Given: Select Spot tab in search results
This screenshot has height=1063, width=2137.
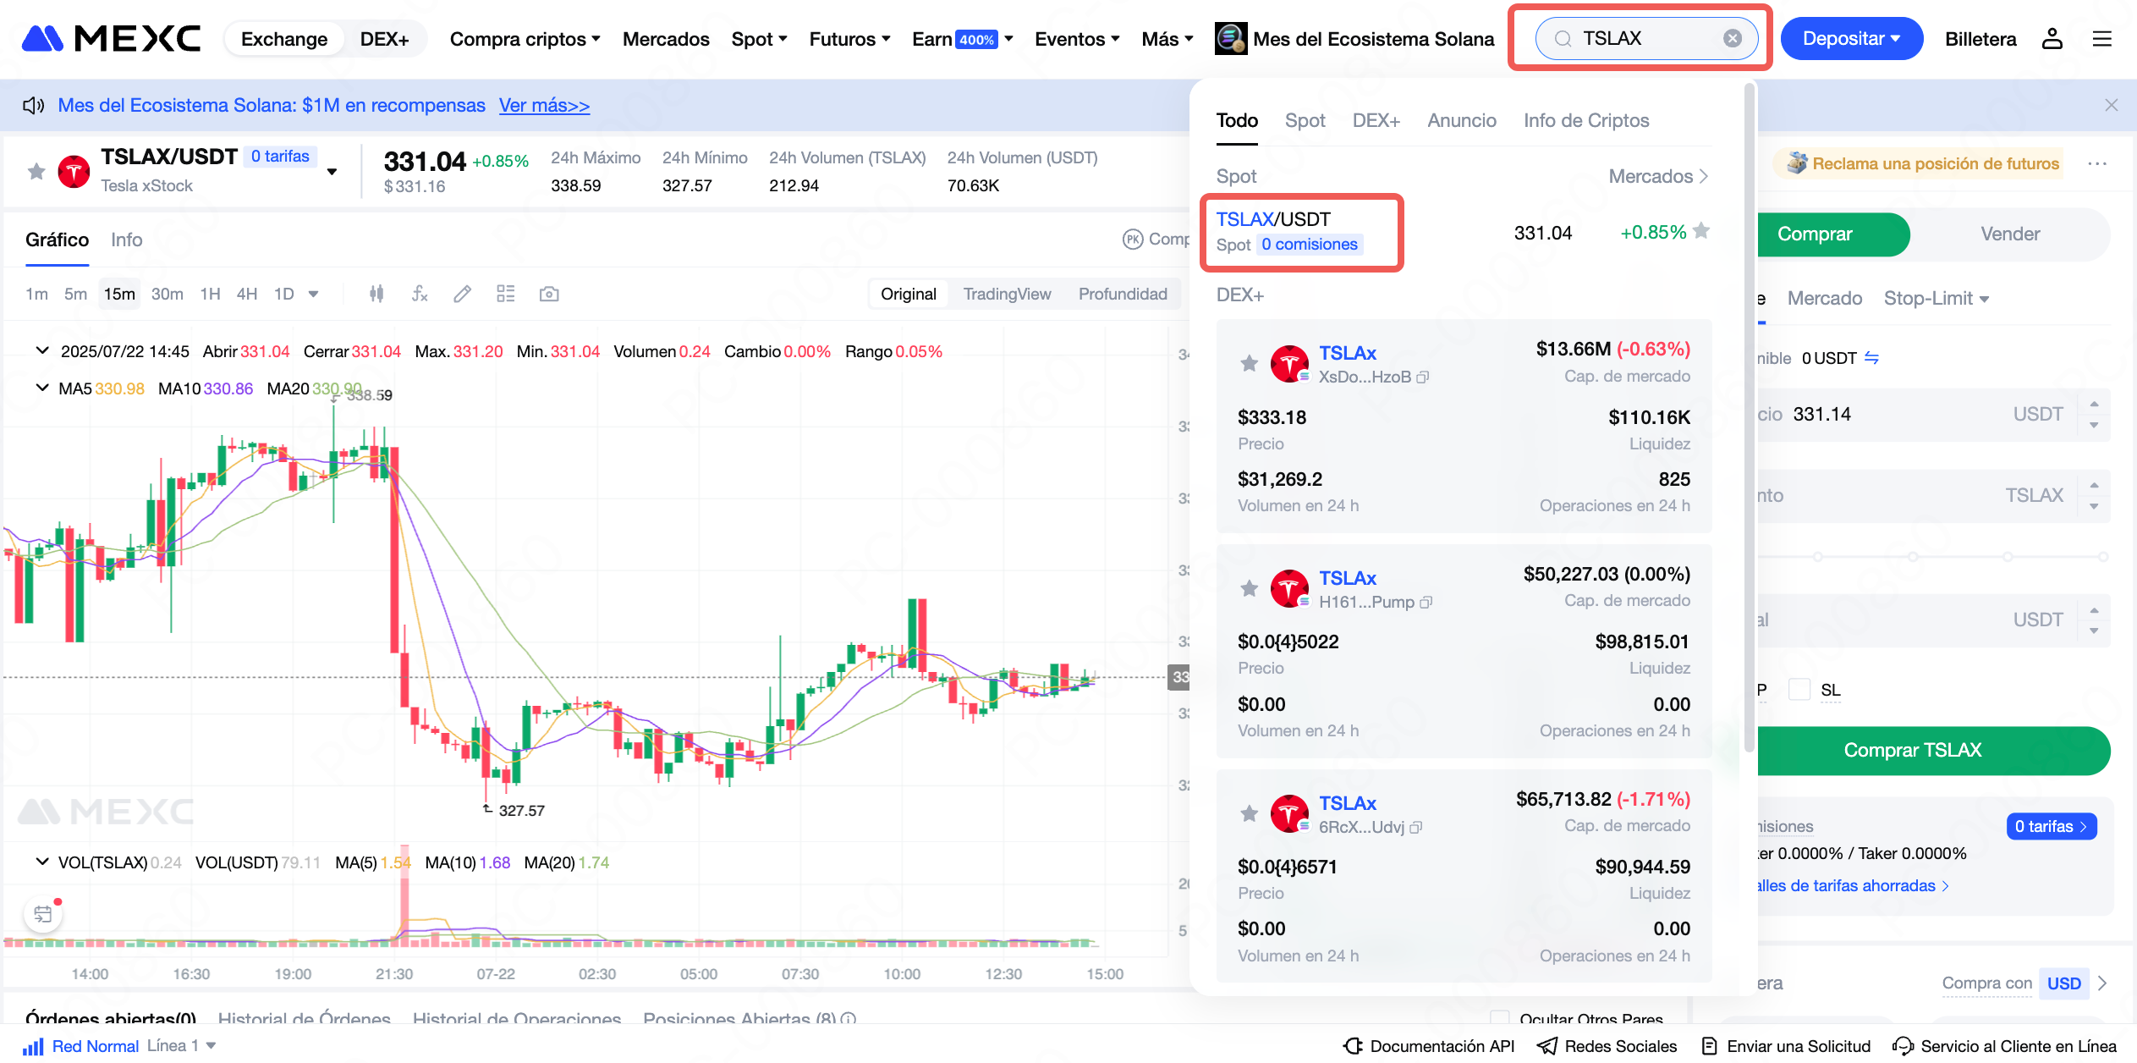Looking at the screenshot, I should (x=1305, y=120).
